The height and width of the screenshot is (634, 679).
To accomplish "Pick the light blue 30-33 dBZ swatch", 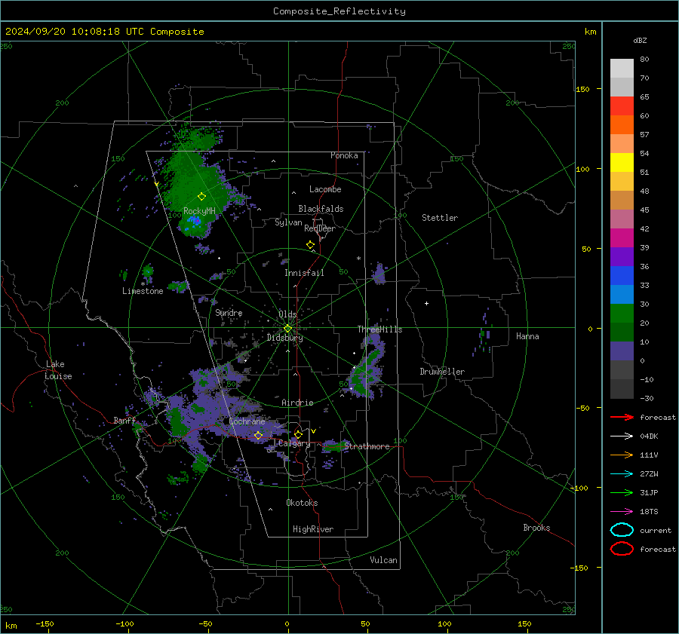I will (622, 295).
